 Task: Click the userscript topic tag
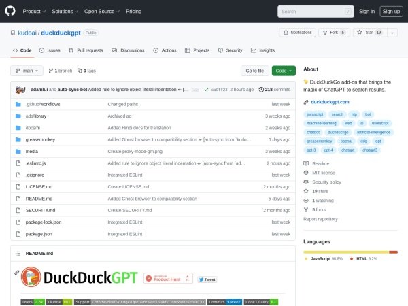(x=380, y=123)
